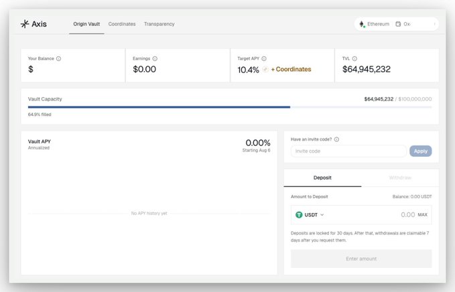Click the Amount to Deposit label

pyautogui.click(x=310, y=197)
